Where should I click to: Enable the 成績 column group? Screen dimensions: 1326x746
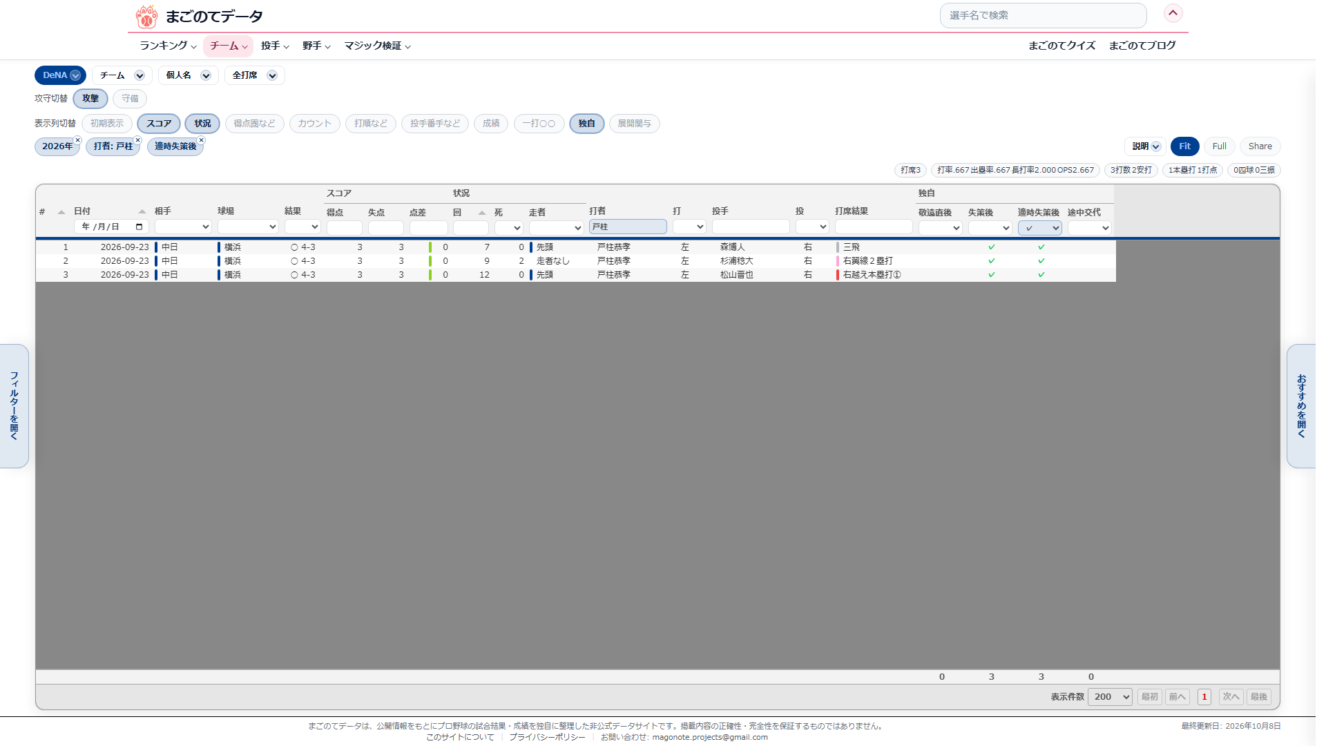pyautogui.click(x=491, y=124)
